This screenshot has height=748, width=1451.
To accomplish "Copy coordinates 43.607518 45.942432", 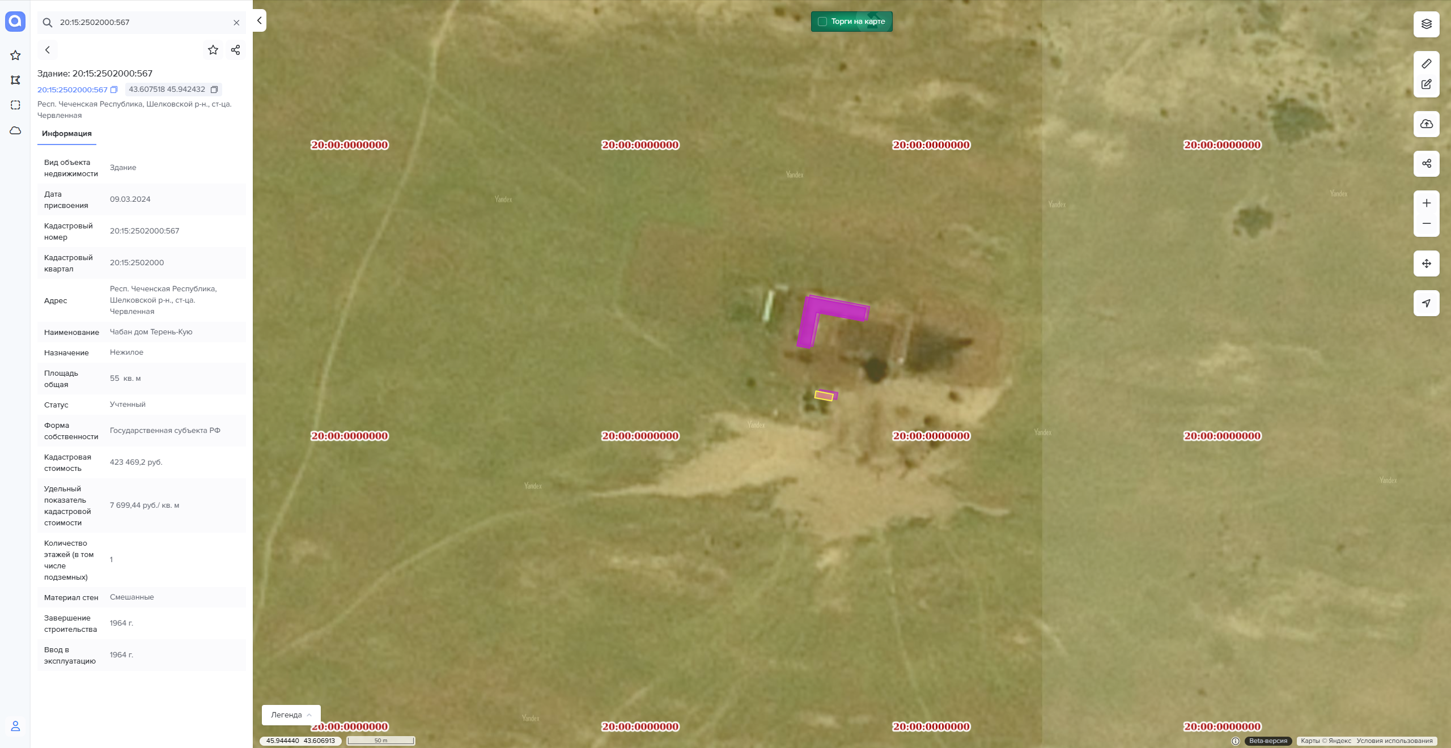I will pos(214,90).
